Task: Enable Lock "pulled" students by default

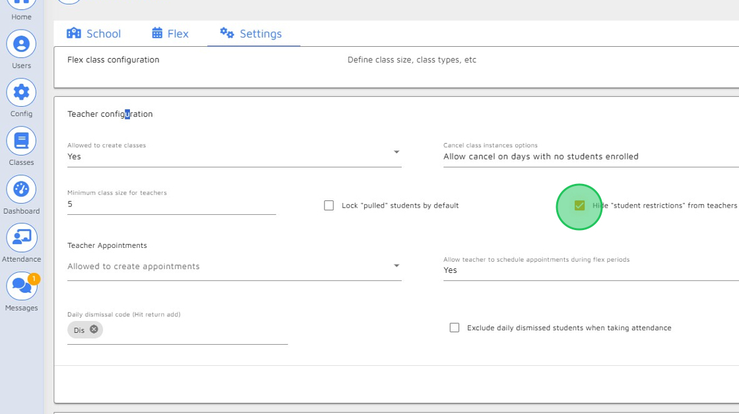Action: click(x=329, y=206)
